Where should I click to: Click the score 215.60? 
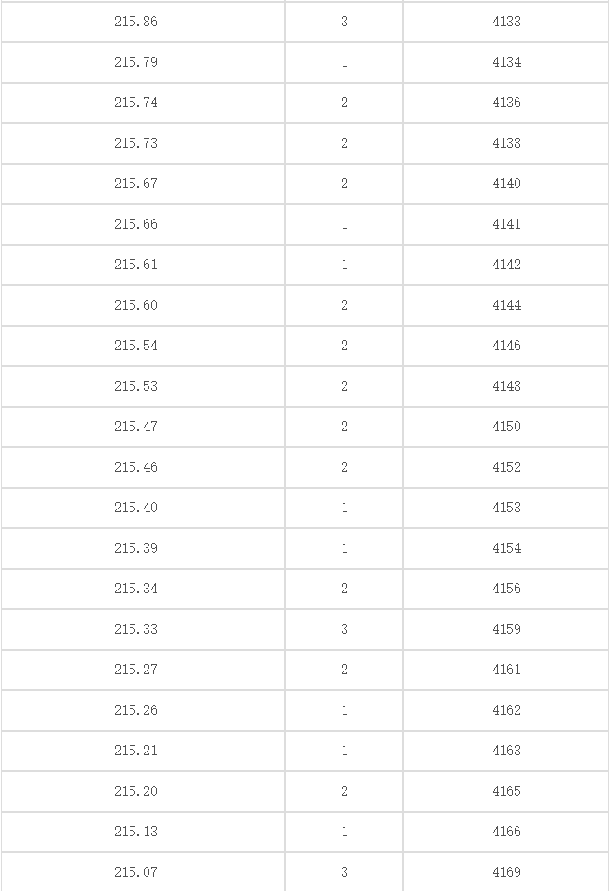(136, 305)
